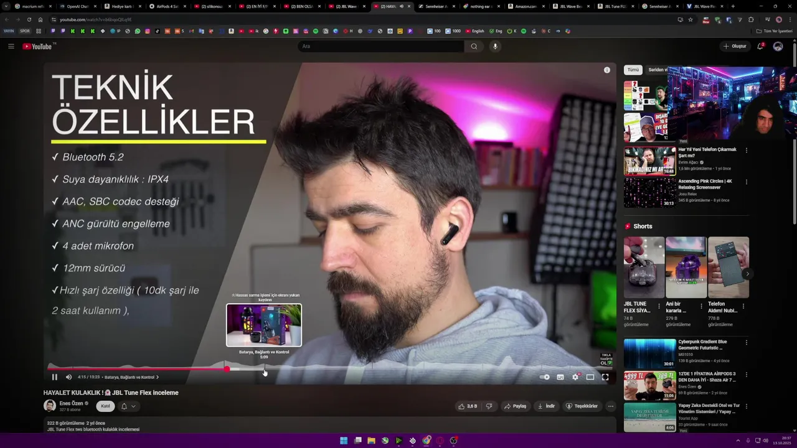Screen dimensions: 797x448
Task: Open Tüm Yer İşaretleri bookmarks folder
Action: tap(775, 31)
